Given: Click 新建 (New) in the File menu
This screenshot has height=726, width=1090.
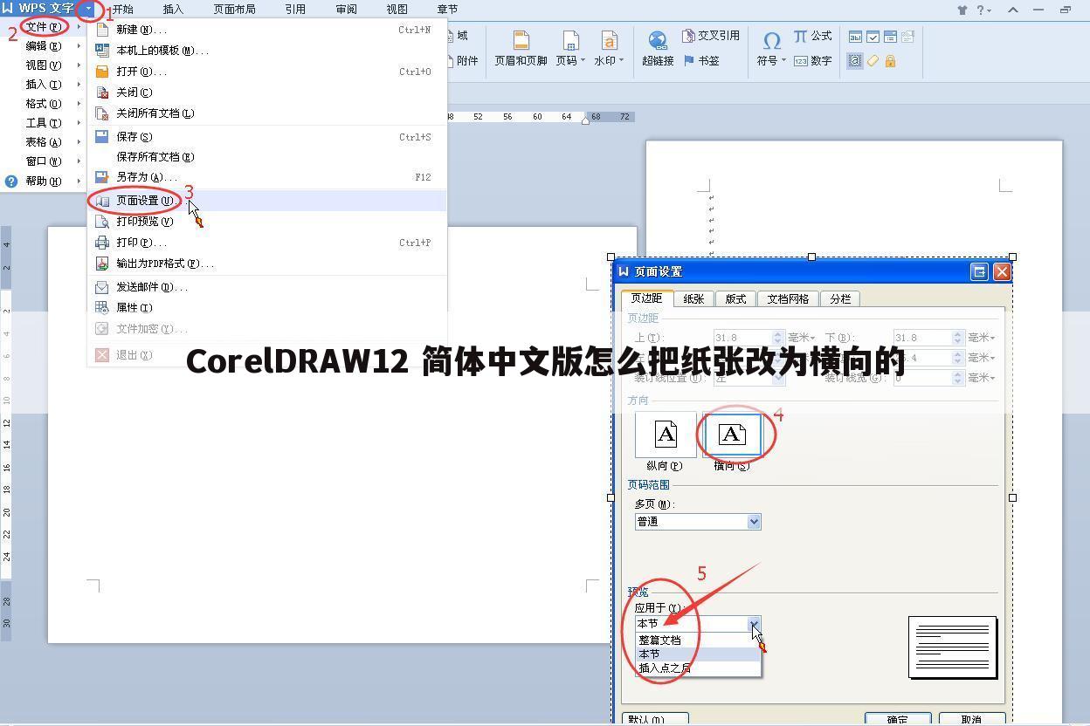Looking at the screenshot, I should click(x=267, y=30).
